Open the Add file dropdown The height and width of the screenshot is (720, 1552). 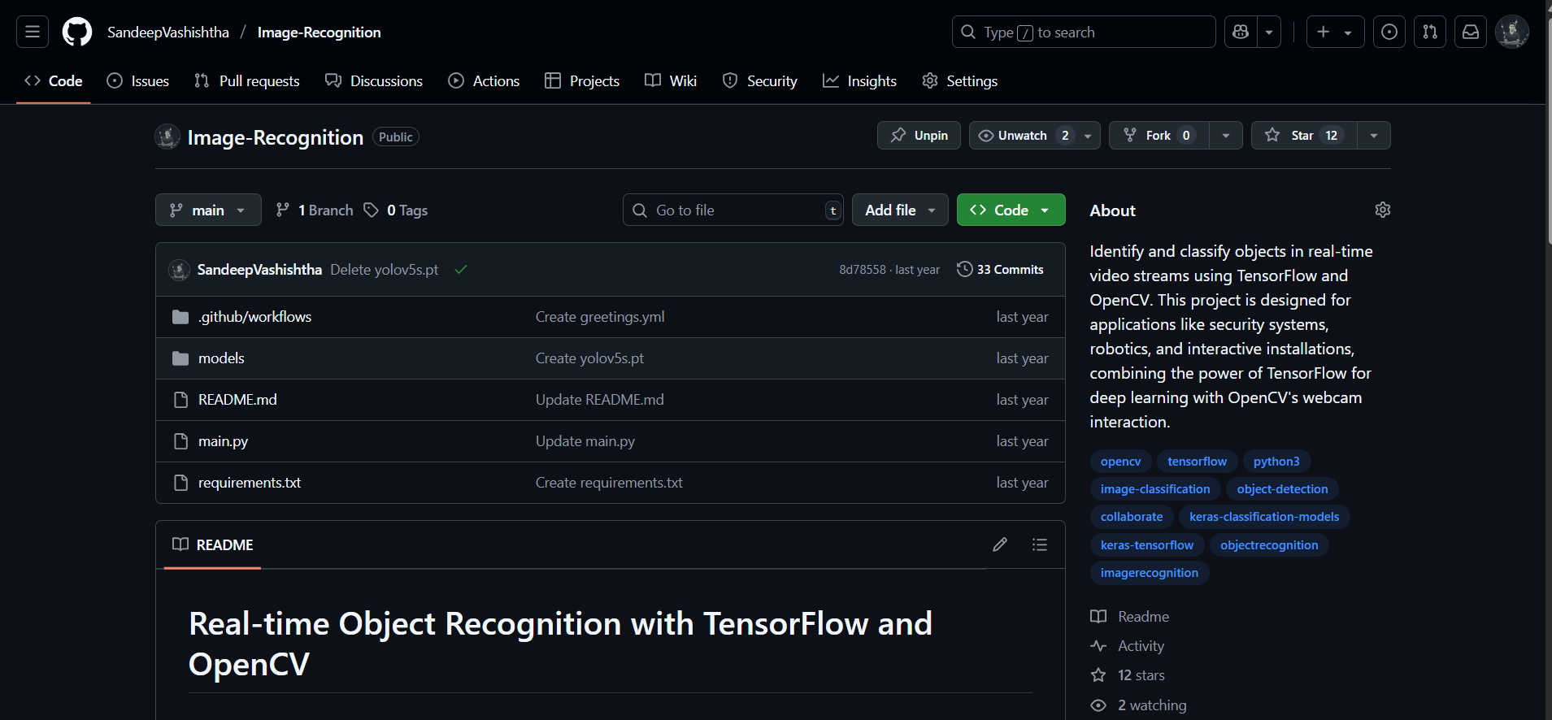coord(899,210)
